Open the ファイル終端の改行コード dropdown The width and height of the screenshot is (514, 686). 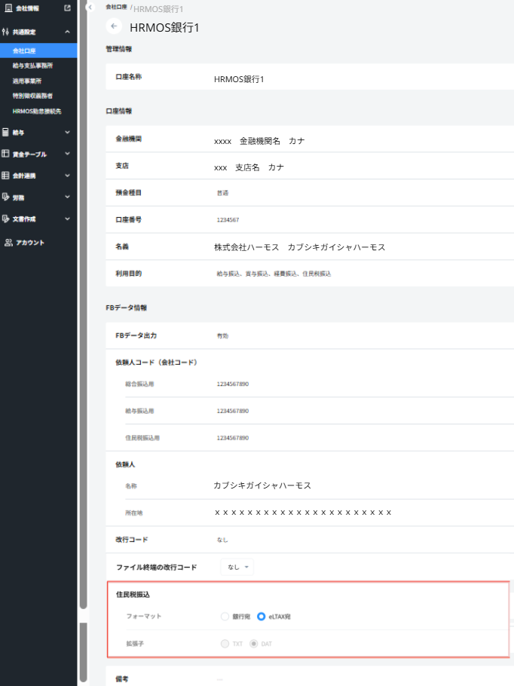(x=237, y=567)
